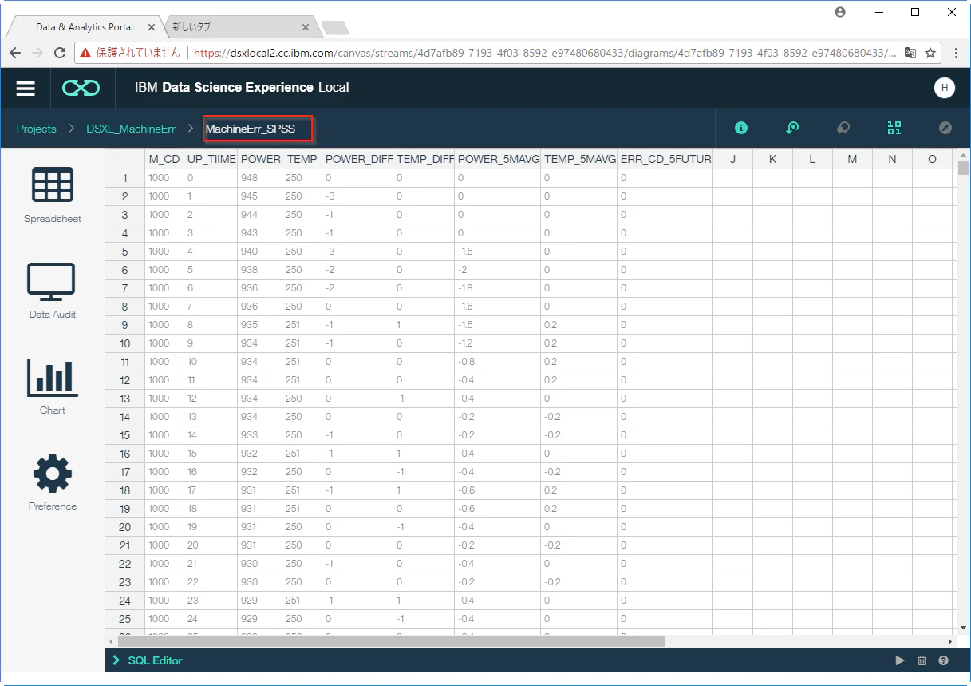
Task: Delete SQL using the trash icon
Action: point(922,660)
